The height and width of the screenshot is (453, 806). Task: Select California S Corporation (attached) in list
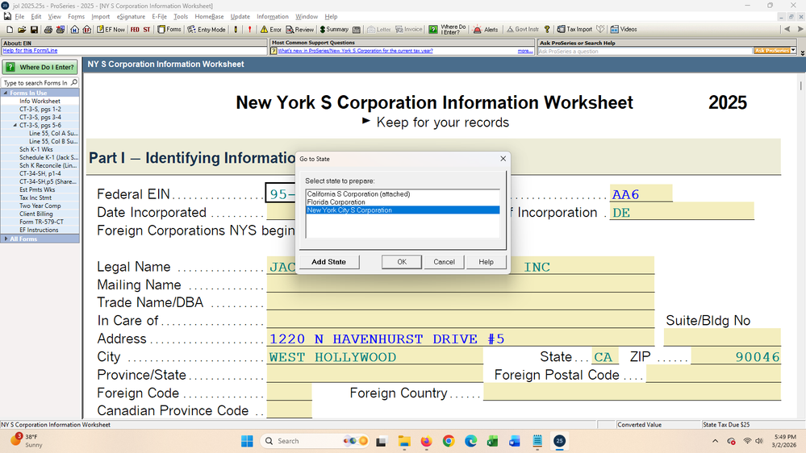[403, 194]
